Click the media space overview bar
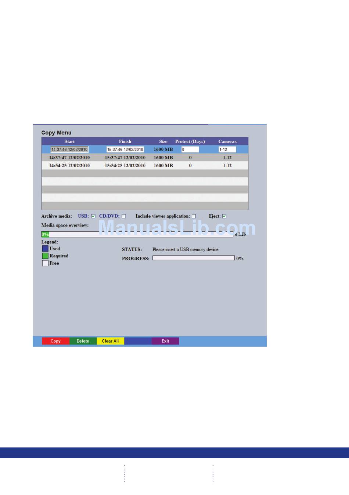This screenshot has height=495, width=349. pyautogui.click(x=137, y=234)
